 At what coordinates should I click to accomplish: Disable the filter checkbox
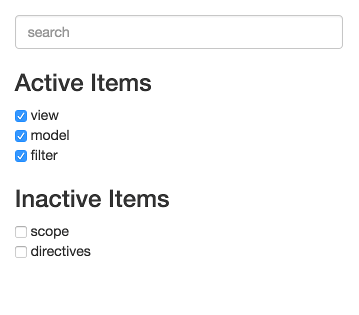coord(21,156)
